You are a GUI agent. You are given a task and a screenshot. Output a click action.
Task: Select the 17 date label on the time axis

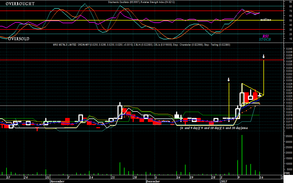point(8,177)
